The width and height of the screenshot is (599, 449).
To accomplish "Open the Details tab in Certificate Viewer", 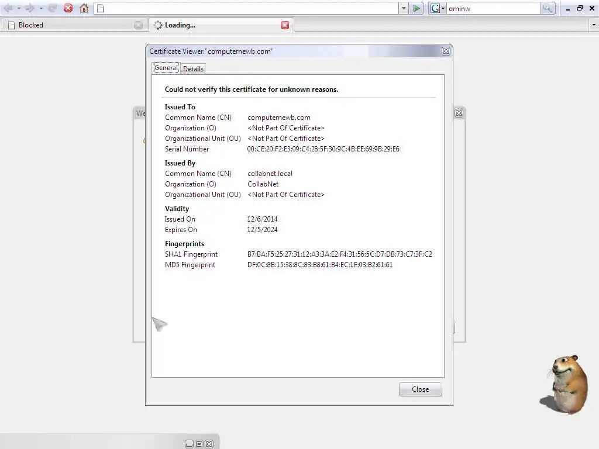I will click(x=193, y=69).
